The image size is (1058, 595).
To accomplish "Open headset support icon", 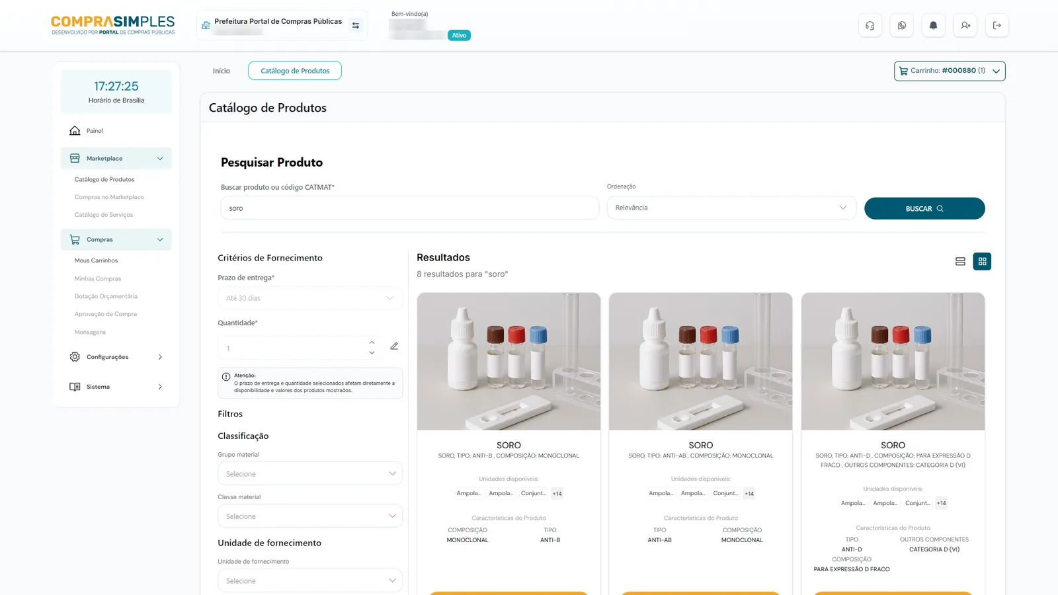I will coord(870,26).
